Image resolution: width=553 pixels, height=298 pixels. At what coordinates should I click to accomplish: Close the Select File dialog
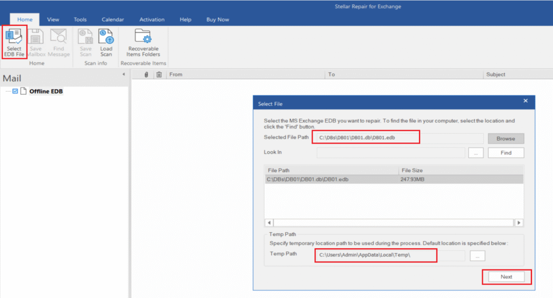[x=525, y=101]
